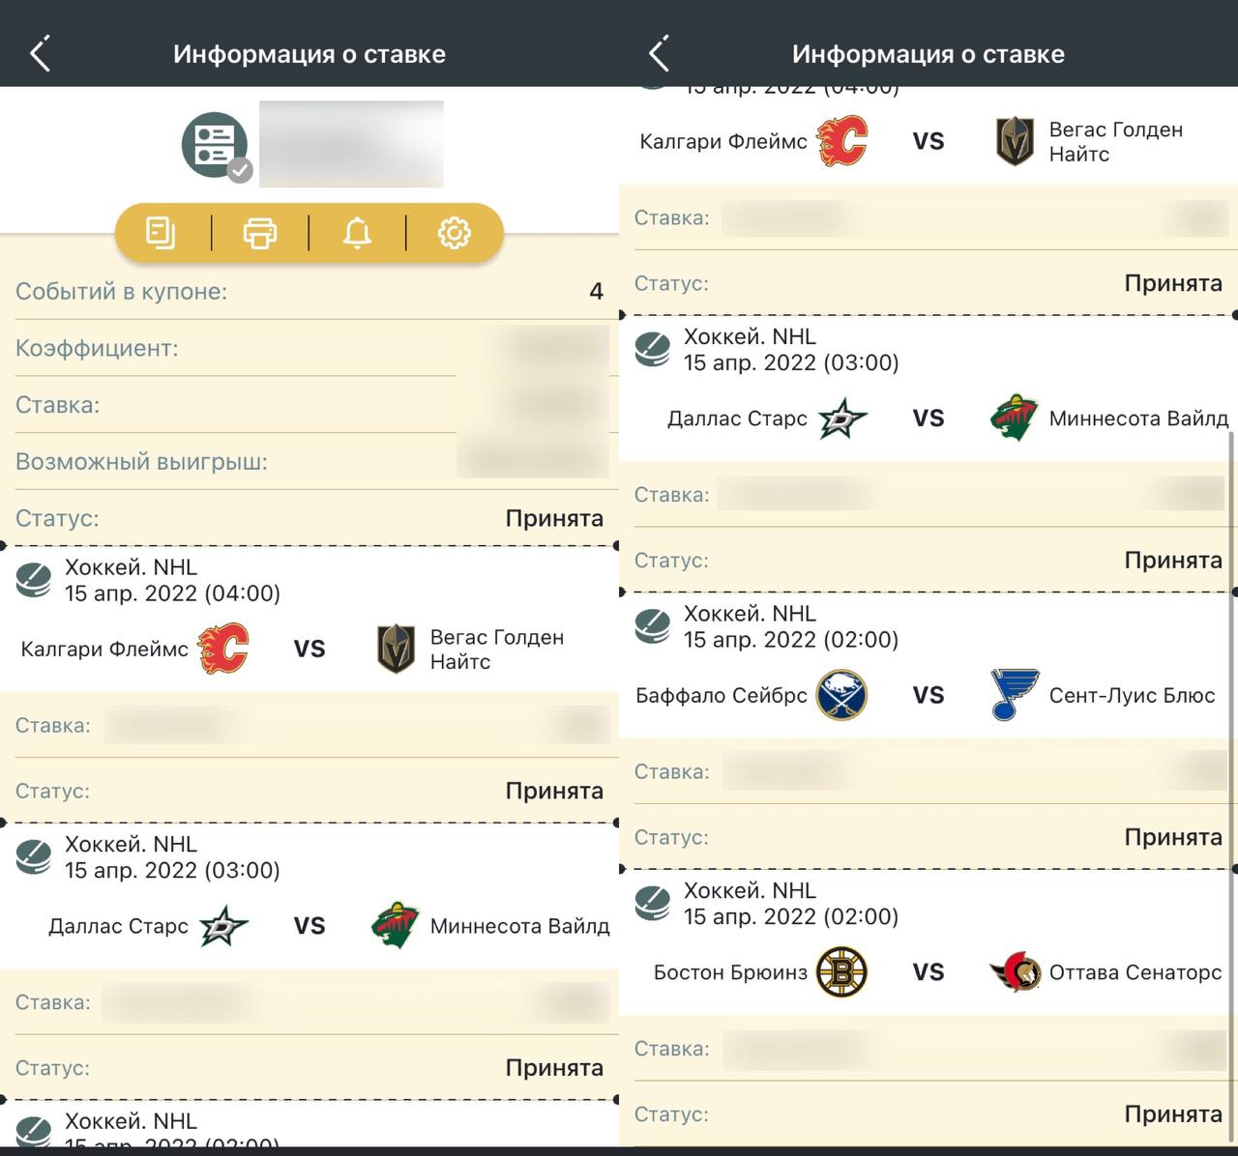The image size is (1238, 1156).
Task: Select 'Бостон Брюинз' team name
Action: [730, 972]
